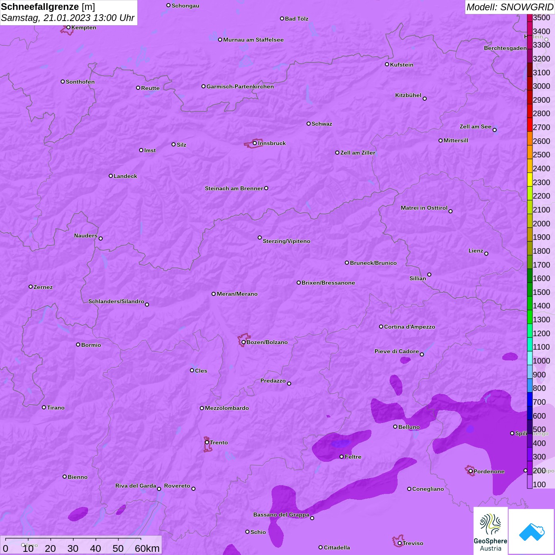555x555 pixels.
Task: Click the Cortina d'Ampezzo marker circle
Action: (x=381, y=327)
